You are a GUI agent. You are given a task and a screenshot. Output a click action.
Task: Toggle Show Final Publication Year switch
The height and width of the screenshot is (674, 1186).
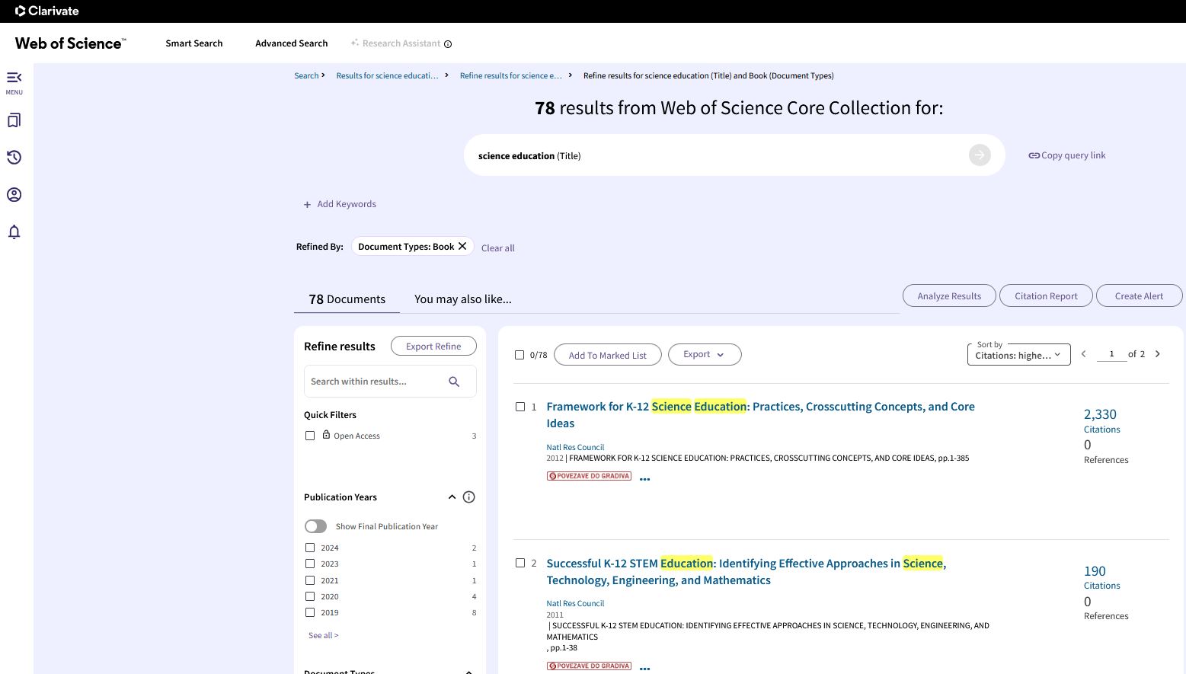point(315,526)
